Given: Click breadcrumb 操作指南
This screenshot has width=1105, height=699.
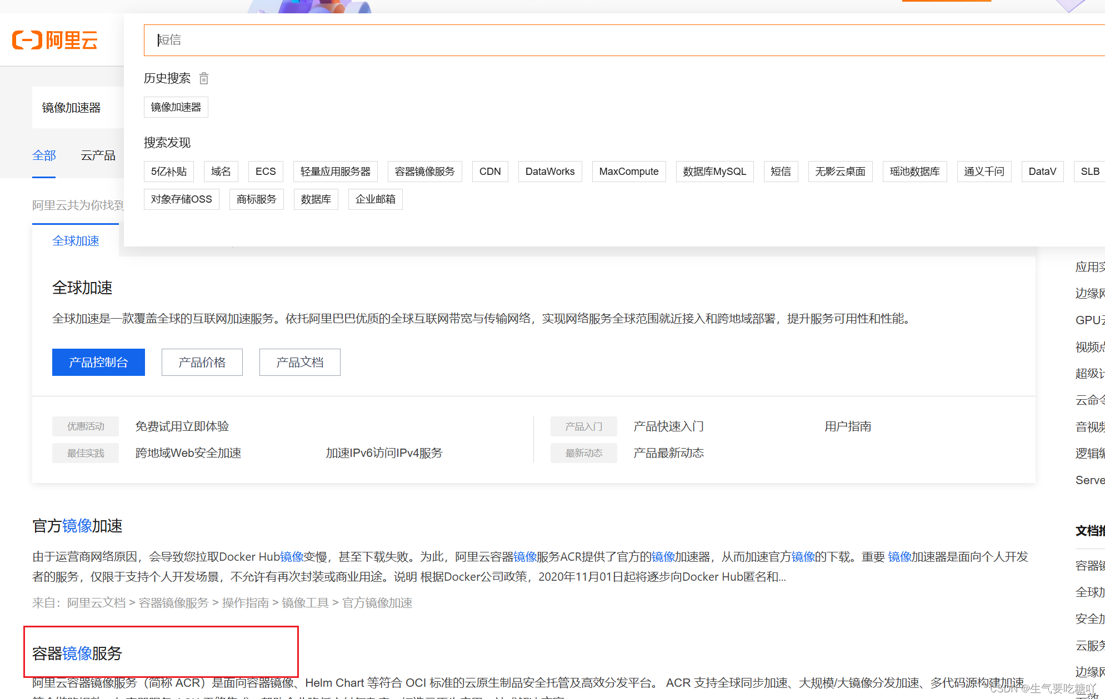Looking at the screenshot, I should [x=246, y=603].
